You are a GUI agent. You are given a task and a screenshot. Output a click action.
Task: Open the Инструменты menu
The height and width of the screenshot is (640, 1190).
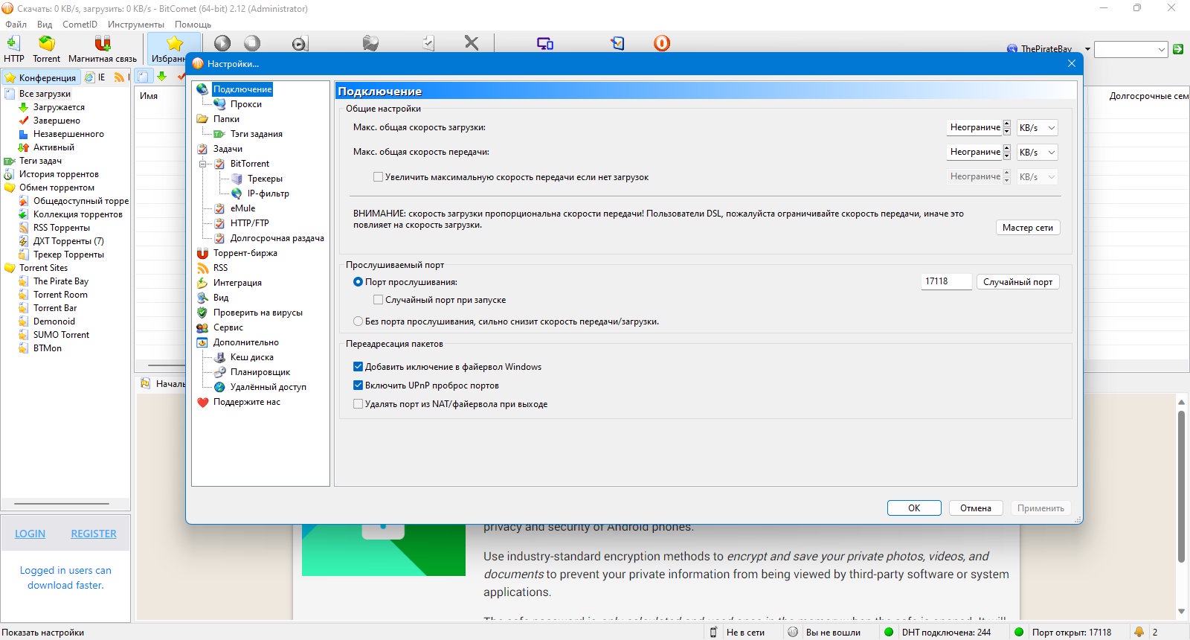pyautogui.click(x=136, y=25)
